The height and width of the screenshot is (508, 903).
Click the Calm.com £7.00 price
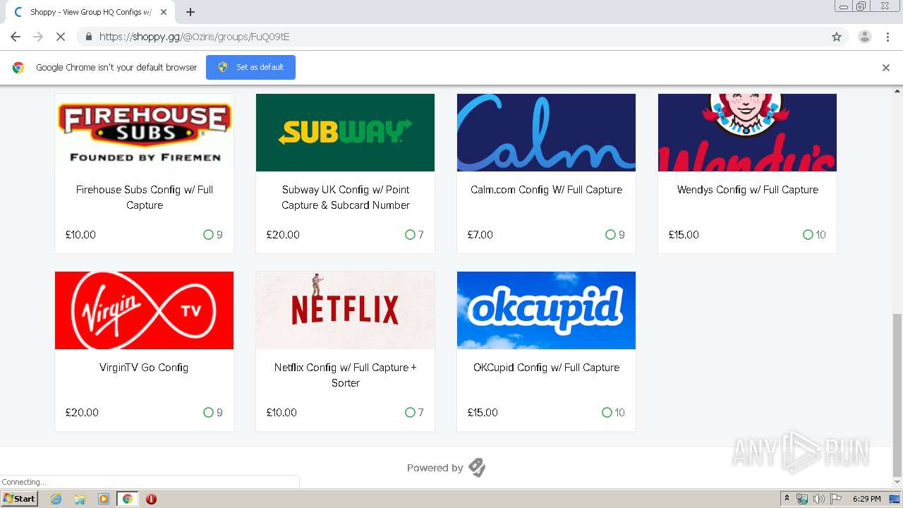(x=480, y=235)
